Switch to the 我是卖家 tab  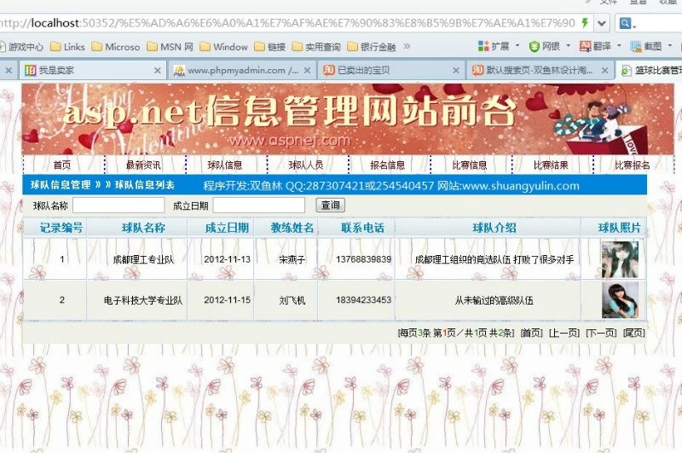[x=92, y=70]
